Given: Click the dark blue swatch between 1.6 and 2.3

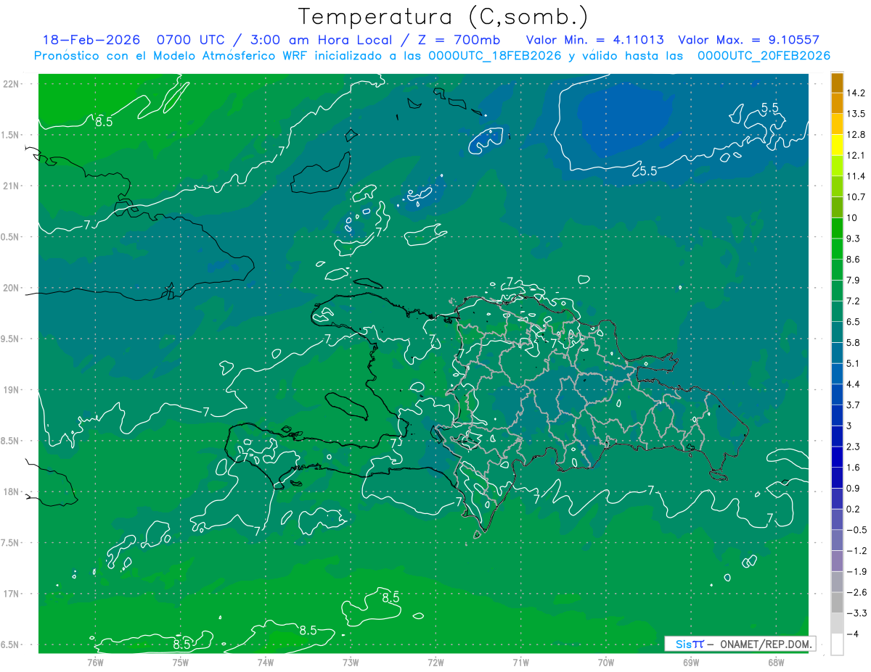Looking at the screenshot, I should click(x=837, y=457).
